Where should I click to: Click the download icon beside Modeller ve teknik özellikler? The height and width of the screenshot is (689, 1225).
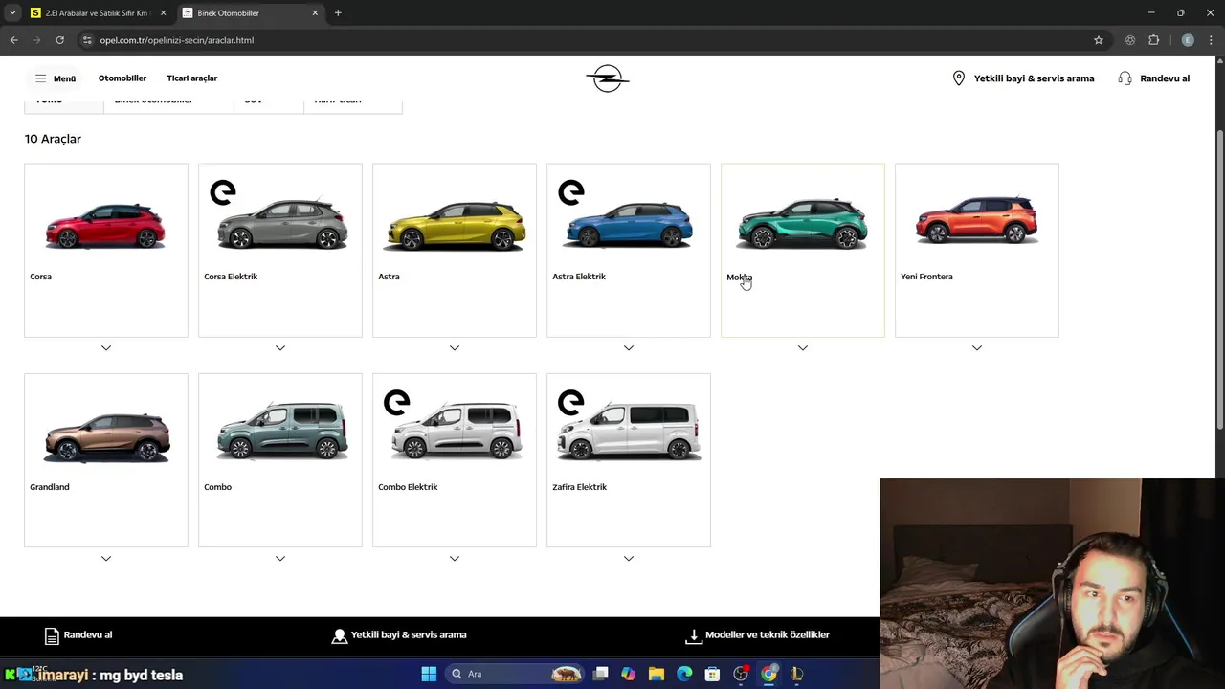pyautogui.click(x=694, y=635)
